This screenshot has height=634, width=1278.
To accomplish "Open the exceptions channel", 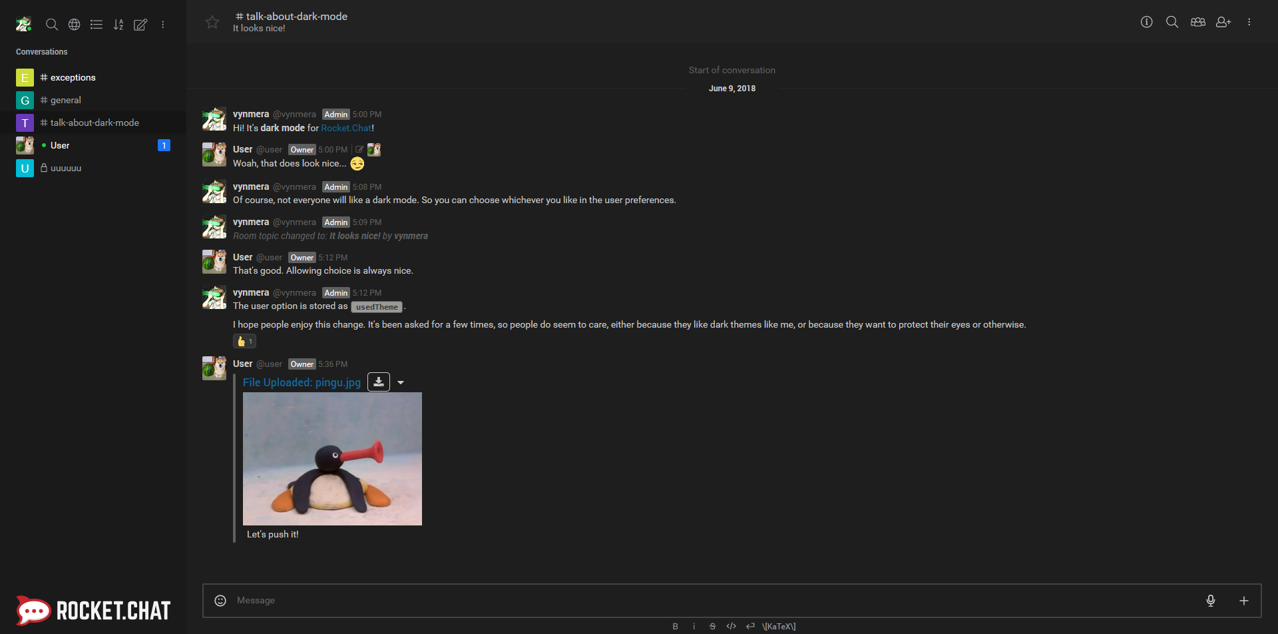I will [x=93, y=77].
